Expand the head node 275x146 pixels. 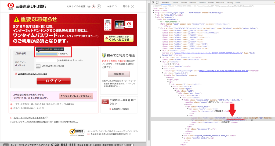pos(154,10)
